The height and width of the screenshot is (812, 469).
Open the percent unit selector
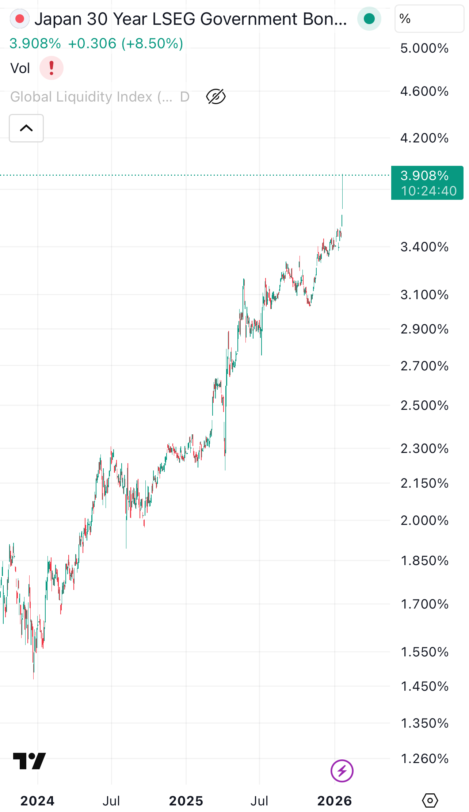[429, 19]
